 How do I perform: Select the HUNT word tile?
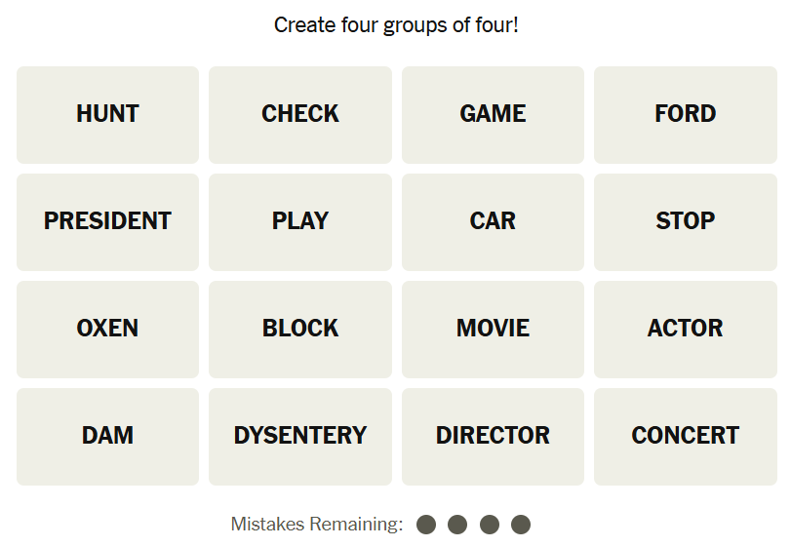pos(107,114)
